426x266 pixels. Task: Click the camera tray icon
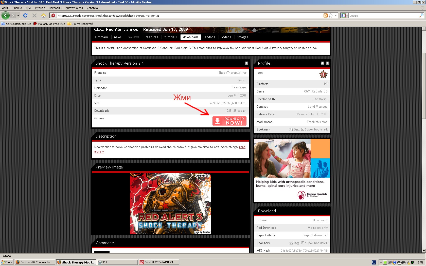pos(403,262)
